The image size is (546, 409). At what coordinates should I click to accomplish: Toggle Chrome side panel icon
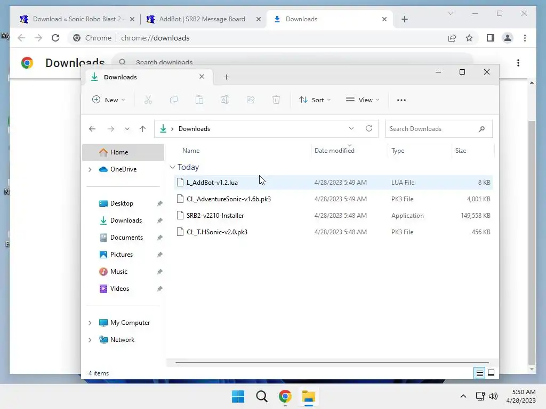491,38
